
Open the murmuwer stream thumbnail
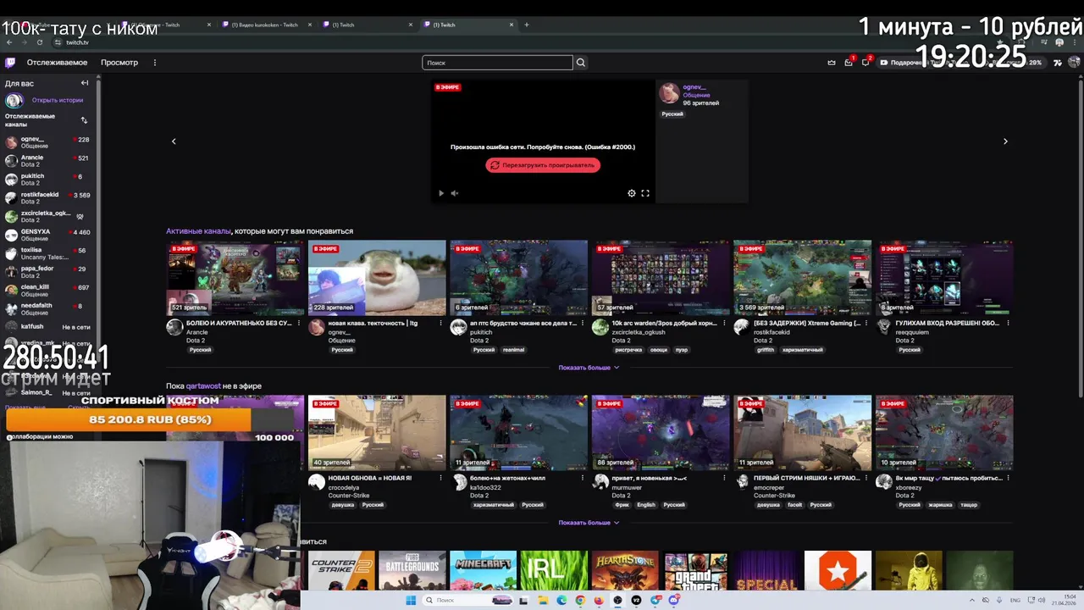[661, 433]
